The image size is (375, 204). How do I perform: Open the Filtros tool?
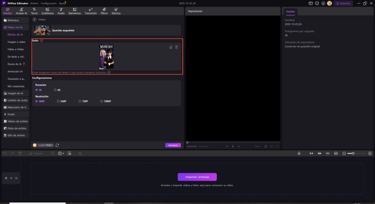[104, 11]
